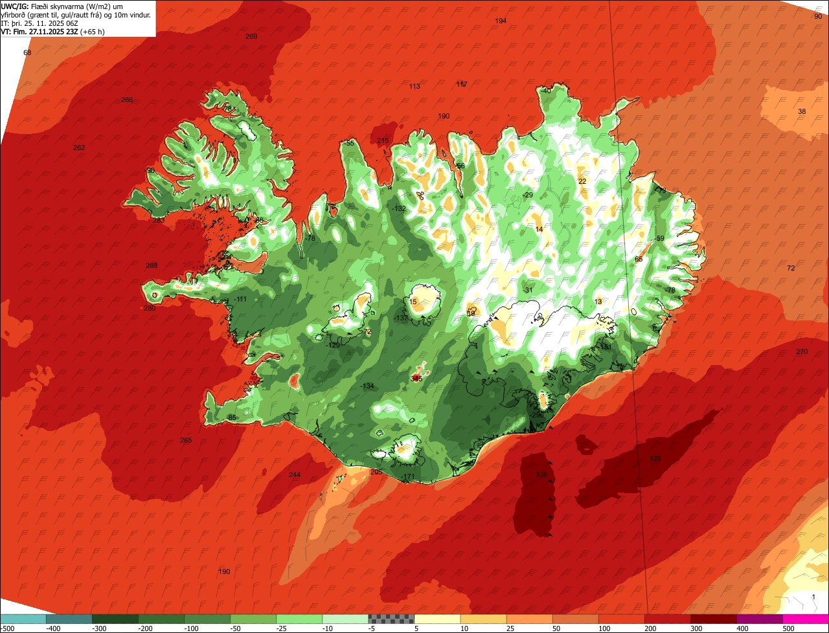Click the map value 345 on the red spot

coord(416,378)
